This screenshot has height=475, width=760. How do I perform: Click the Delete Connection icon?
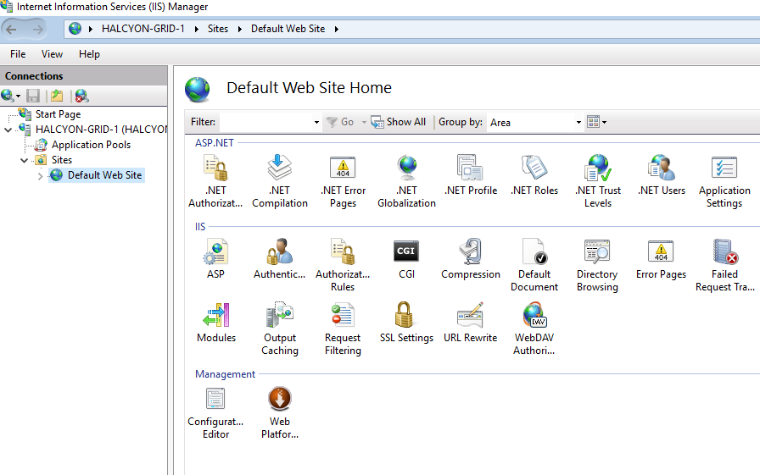[x=81, y=96]
